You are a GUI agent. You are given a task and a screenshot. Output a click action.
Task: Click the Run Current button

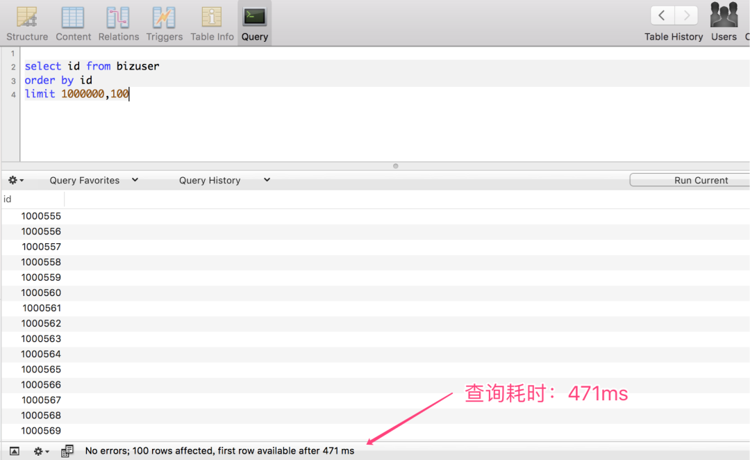point(700,180)
